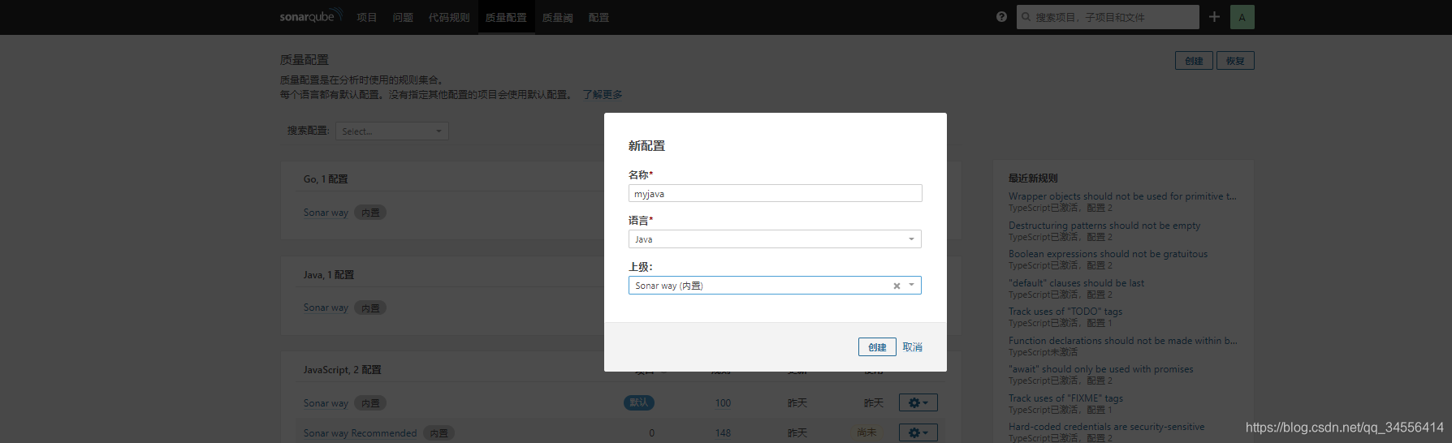Go to 问题 in navigation
The height and width of the screenshot is (443, 1452).
(x=403, y=17)
